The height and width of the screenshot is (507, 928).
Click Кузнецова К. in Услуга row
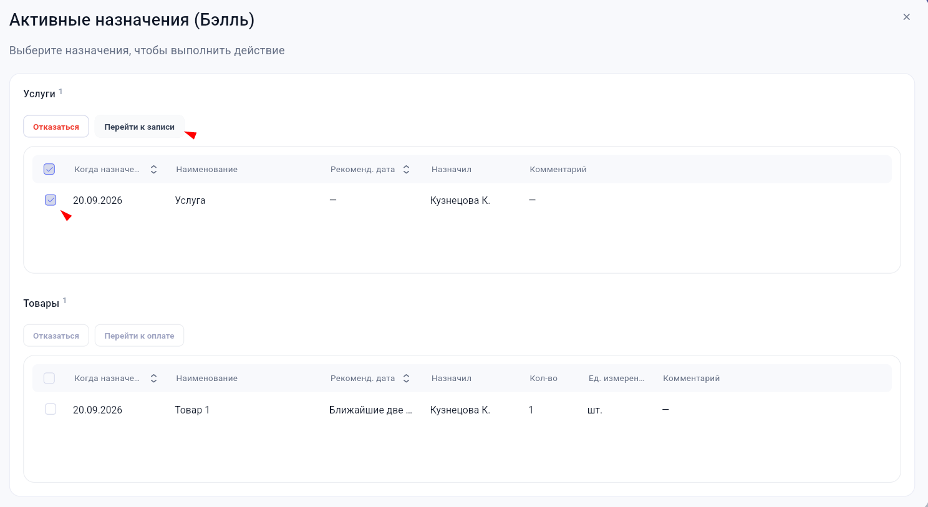click(x=460, y=200)
